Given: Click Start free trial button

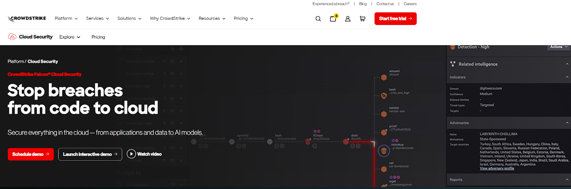Looking at the screenshot, I should [395, 19].
